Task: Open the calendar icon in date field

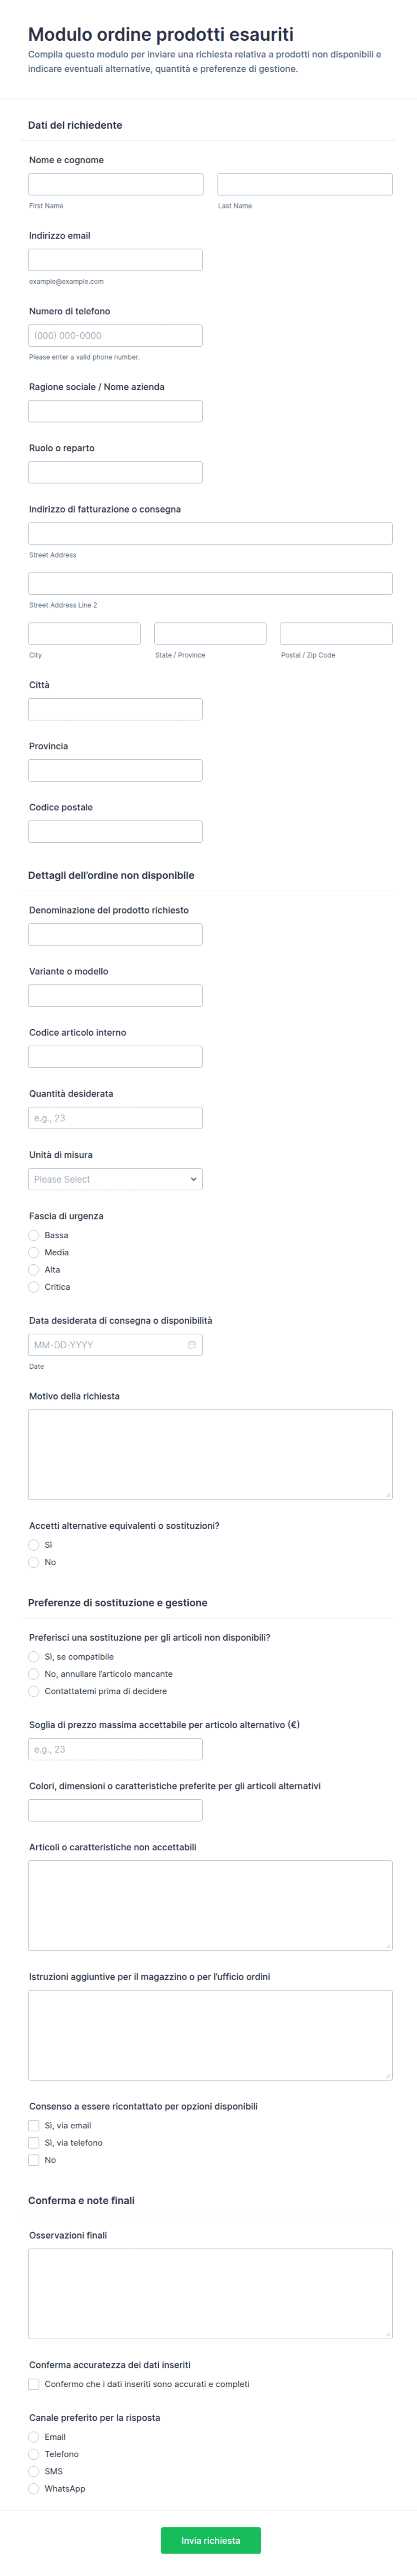Action: click(192, 1345)
